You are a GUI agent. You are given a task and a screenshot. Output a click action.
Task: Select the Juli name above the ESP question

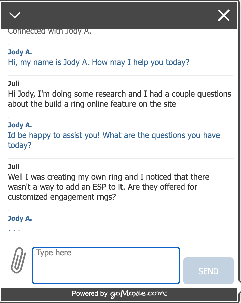point(14,167)
